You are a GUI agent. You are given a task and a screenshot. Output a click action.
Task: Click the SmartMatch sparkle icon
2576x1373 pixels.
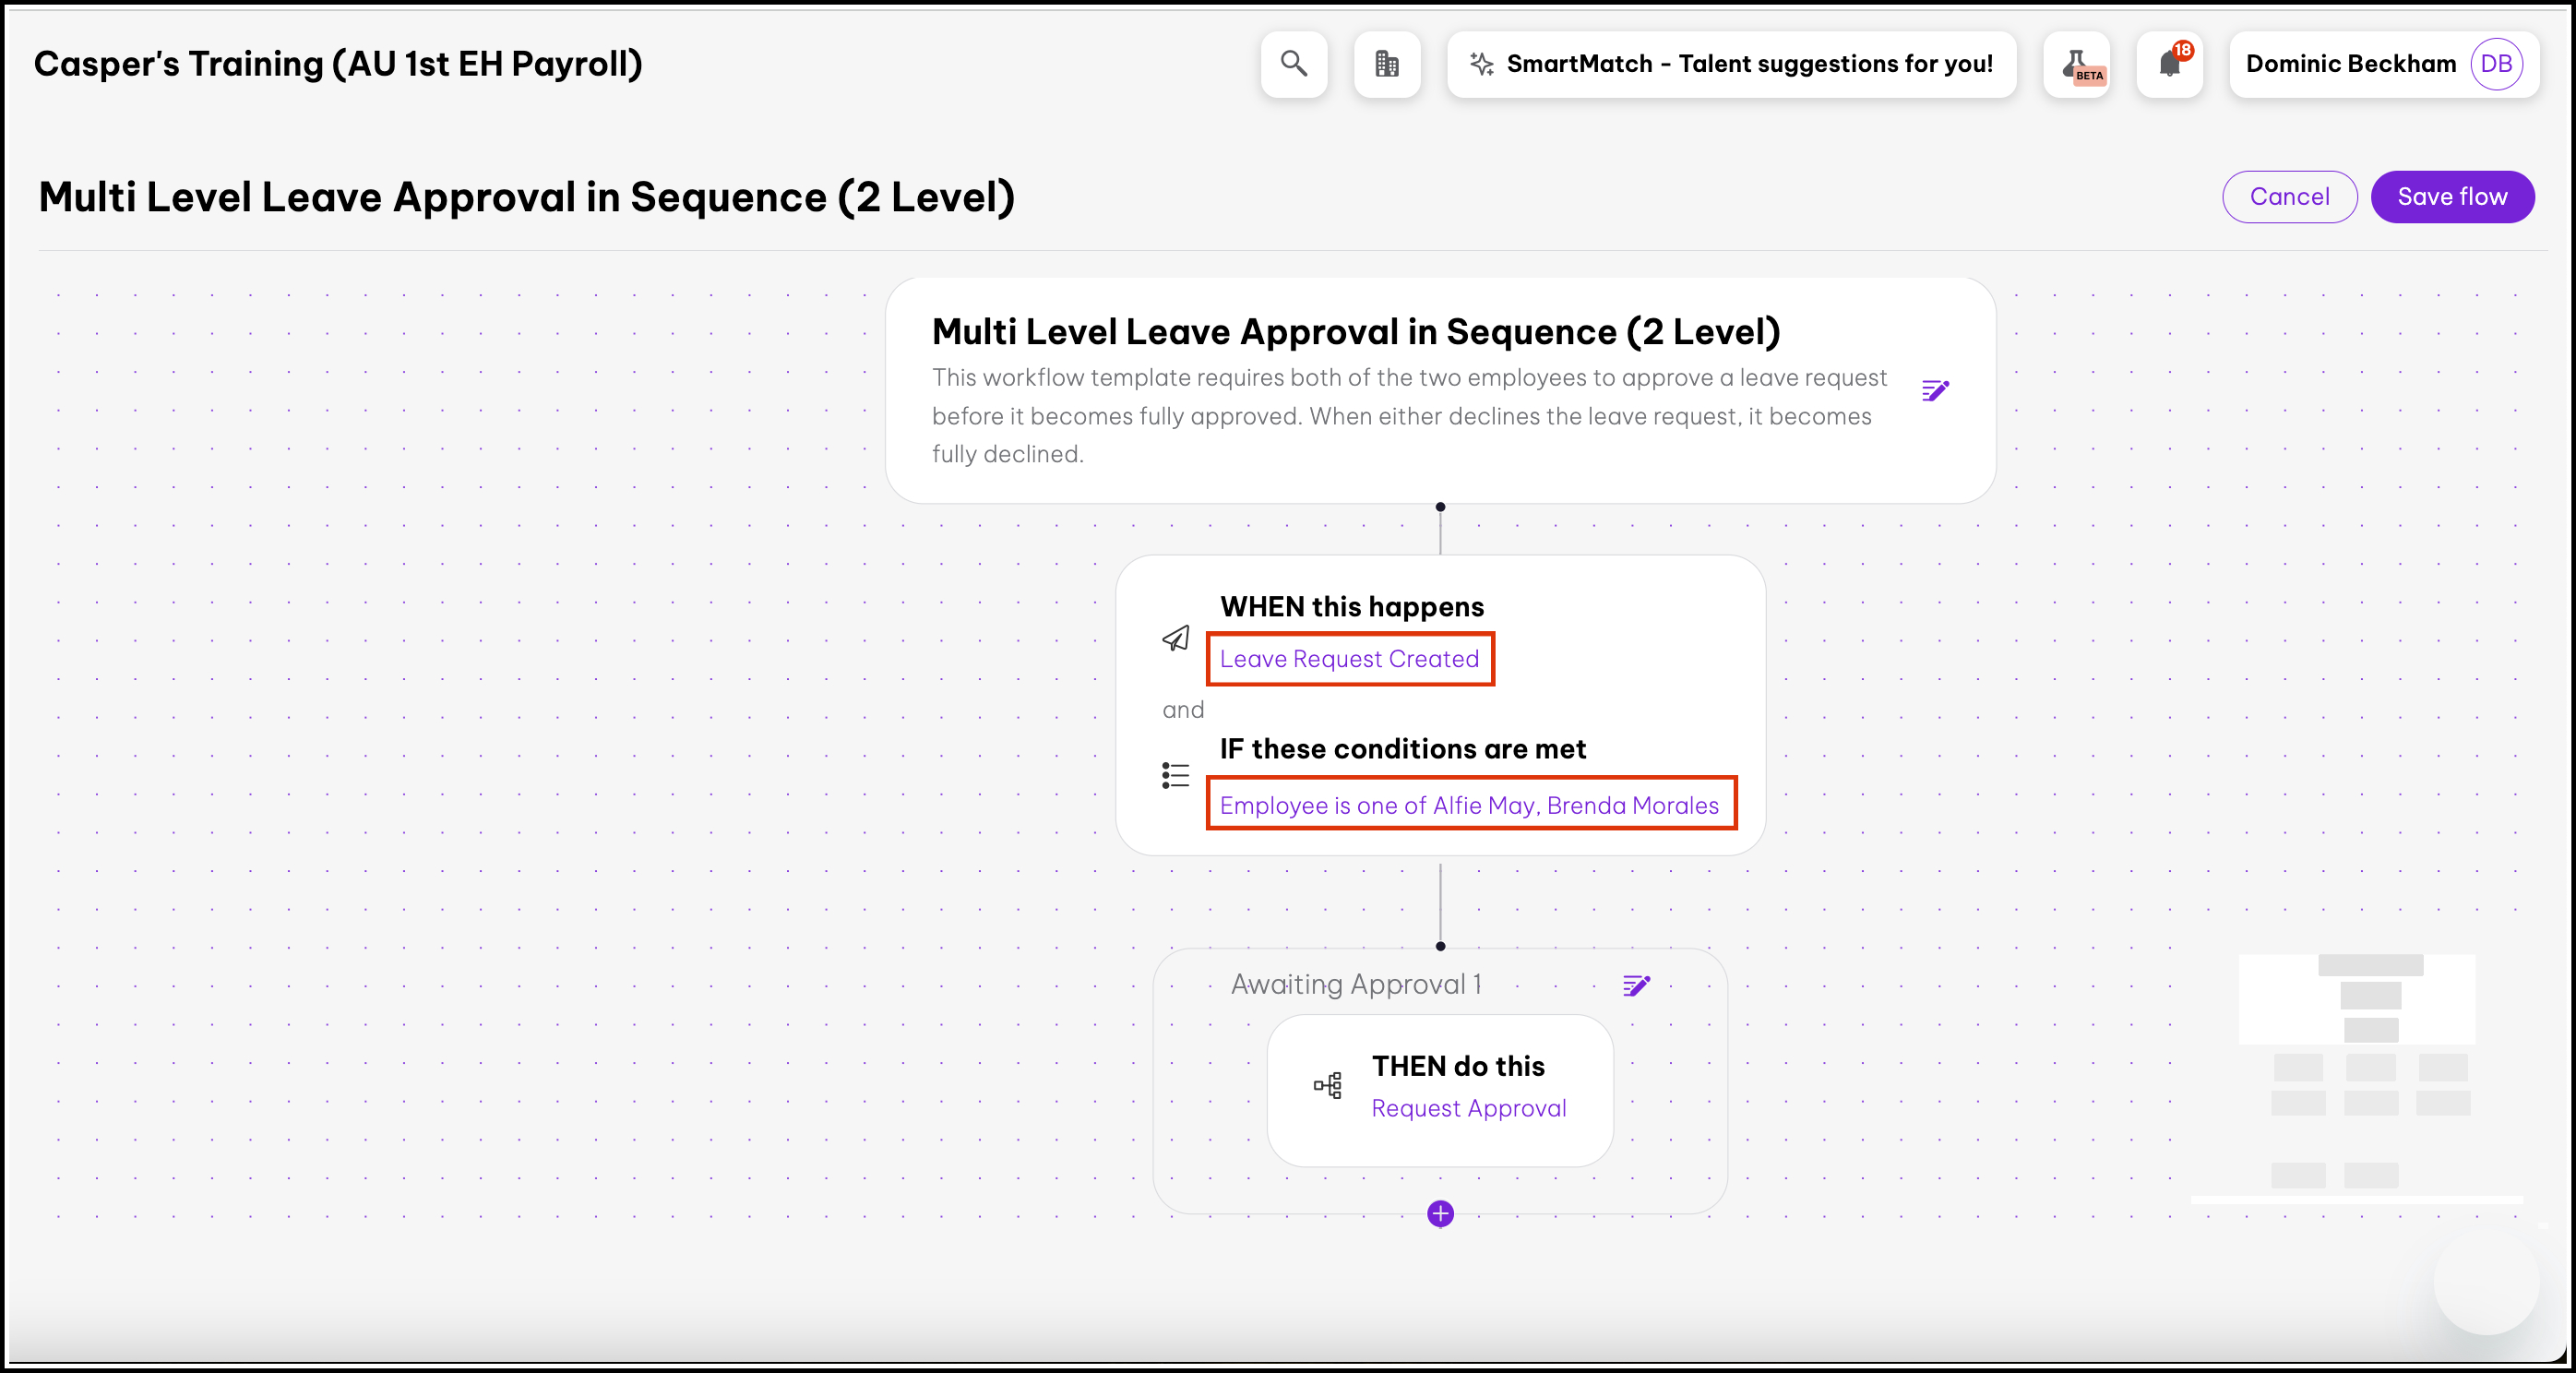(1481, 64)
